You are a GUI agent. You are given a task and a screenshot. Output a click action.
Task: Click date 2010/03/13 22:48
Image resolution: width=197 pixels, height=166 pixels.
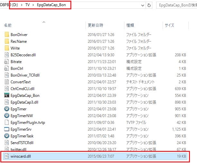pyautogui.click(x=102, y=75)
